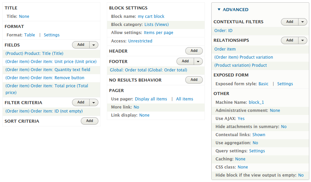
Task: Collapse the Advanced section triangle
Action: (219, 9)
